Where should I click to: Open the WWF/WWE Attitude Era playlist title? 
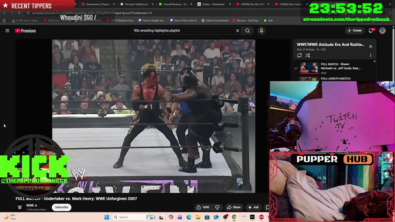[331, 44]
